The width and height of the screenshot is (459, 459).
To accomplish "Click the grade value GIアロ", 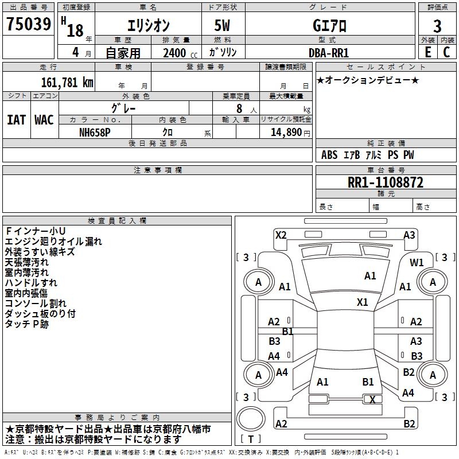I will [x=329, y=25].
